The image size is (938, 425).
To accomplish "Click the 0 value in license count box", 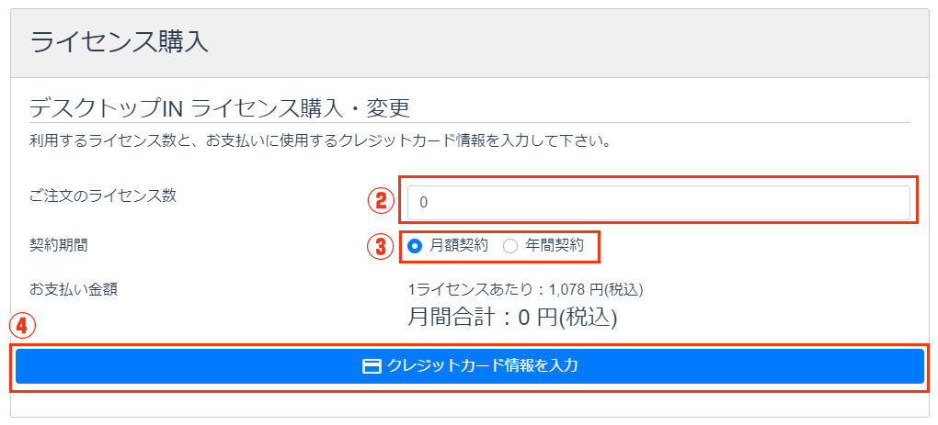I will click(424, 203).
